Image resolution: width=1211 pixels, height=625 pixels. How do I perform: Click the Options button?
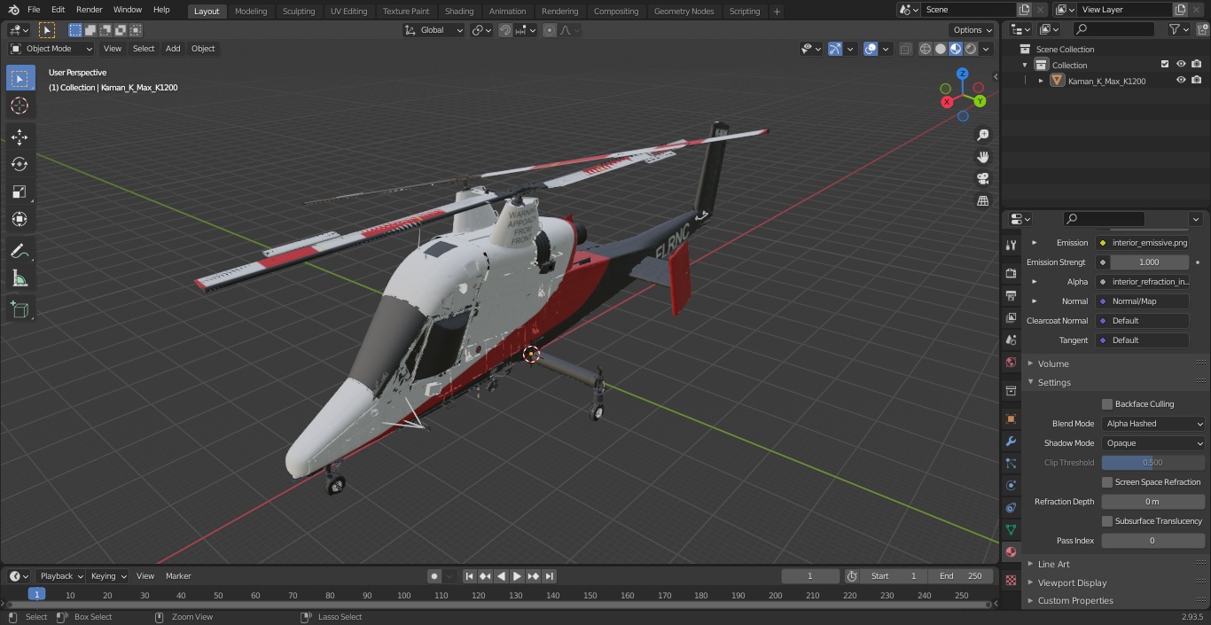tap(973, 30)
